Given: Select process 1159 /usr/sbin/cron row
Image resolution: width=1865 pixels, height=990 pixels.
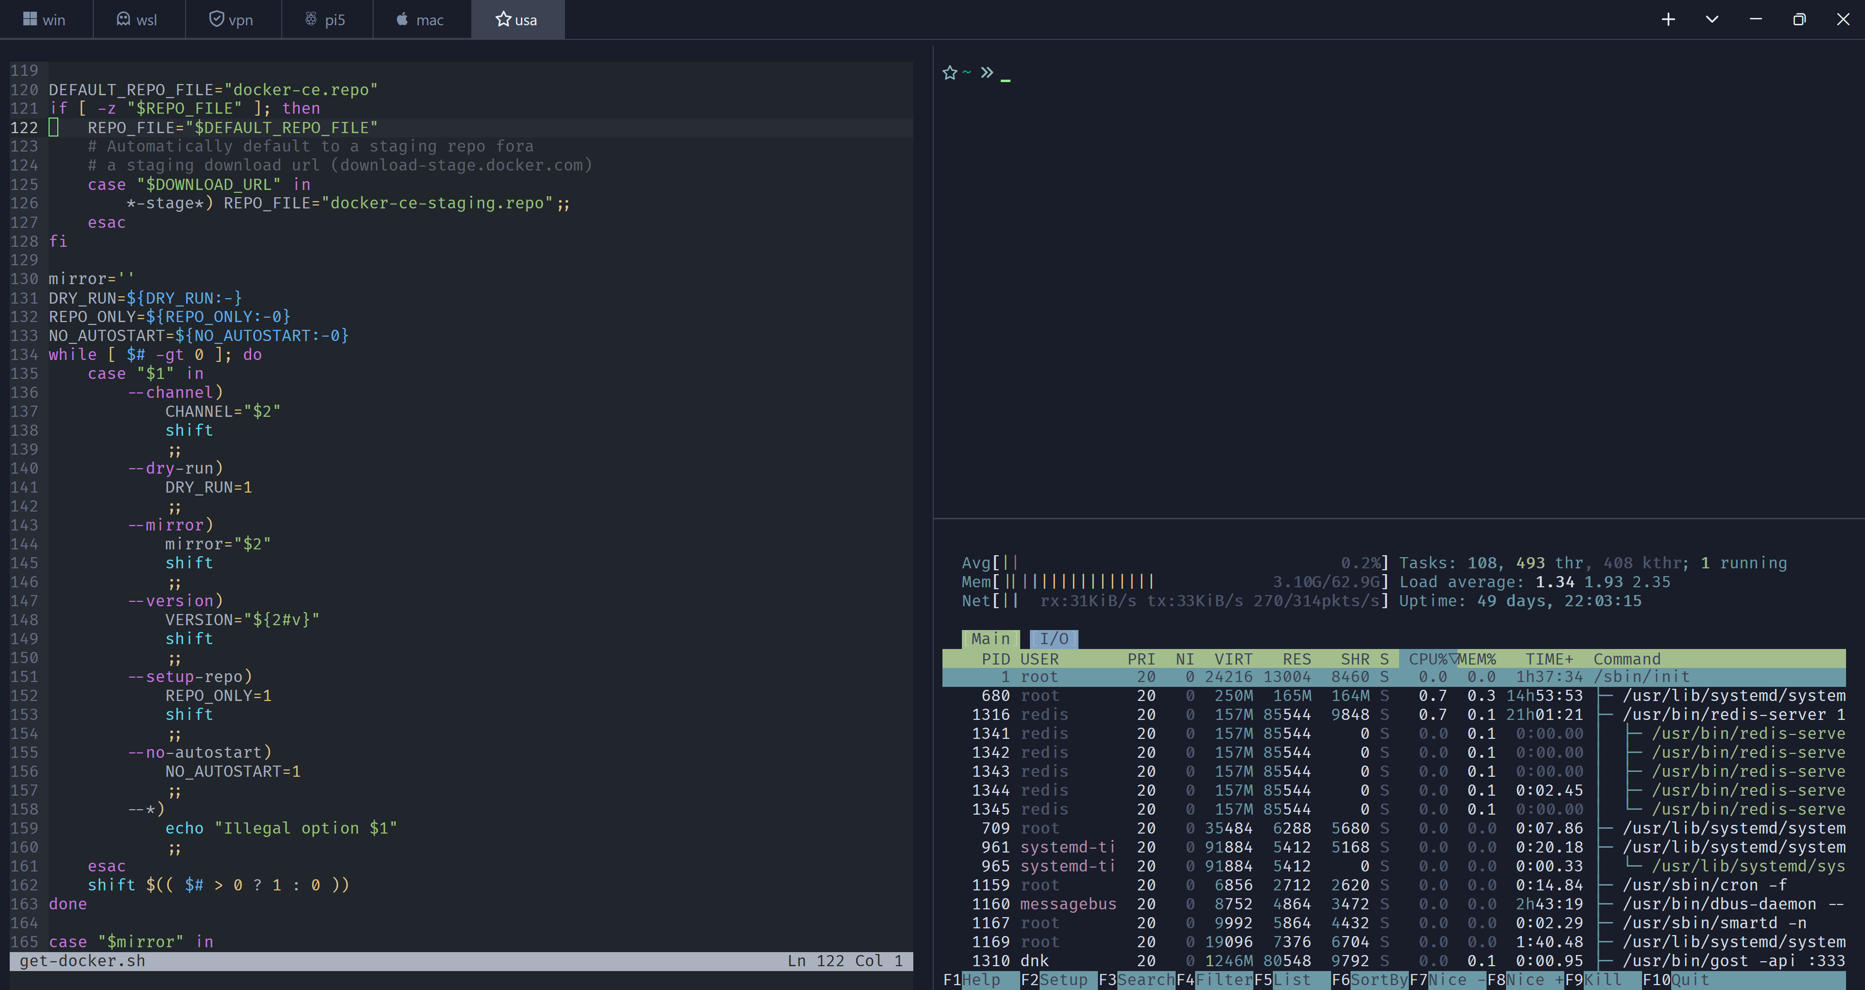Looking at the screenshot, I should 1394,885.
